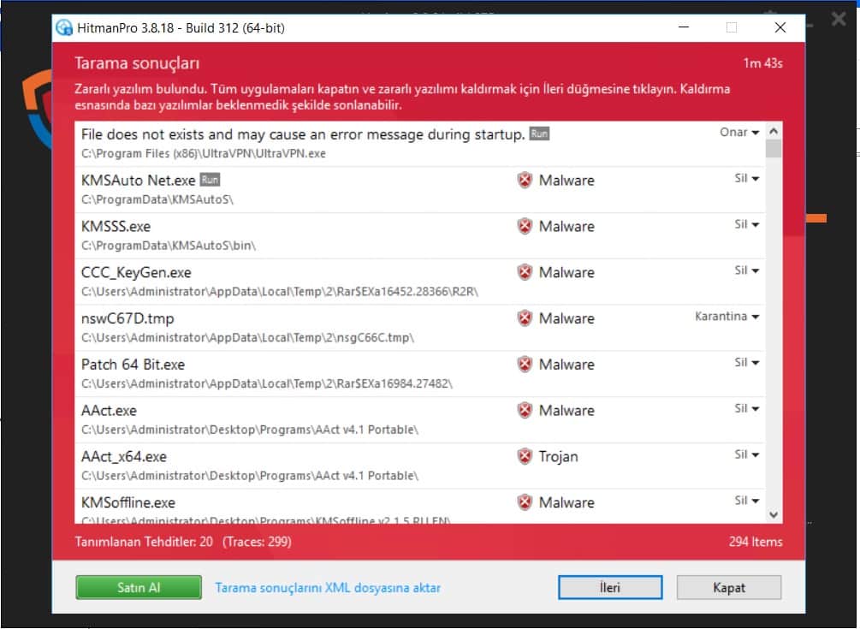Click the Run badge beside the startup error message

539,134
